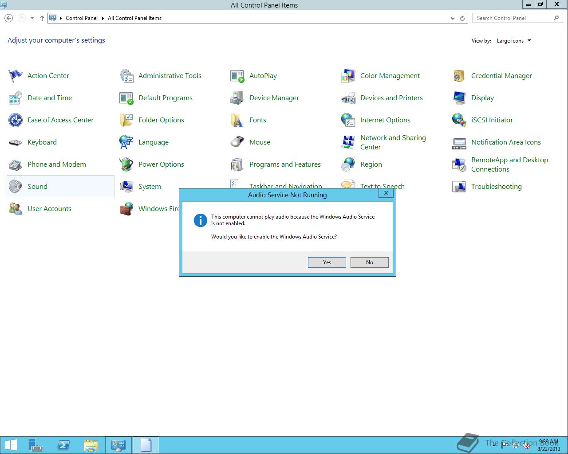The width and height of the screenshot is (568, 454).
Task: Open the Power Options icon
Action: coord(126,164)
